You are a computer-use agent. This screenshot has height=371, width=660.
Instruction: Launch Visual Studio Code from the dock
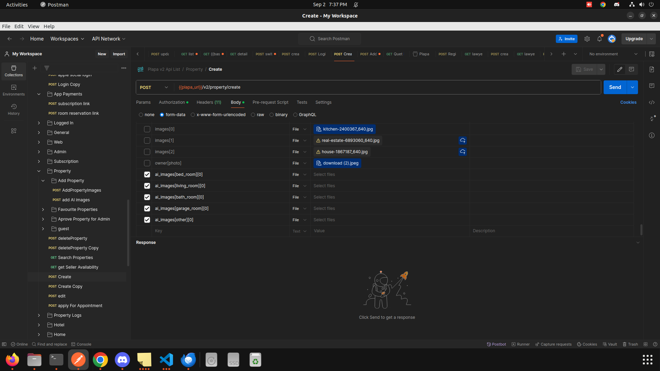(166, 360)
